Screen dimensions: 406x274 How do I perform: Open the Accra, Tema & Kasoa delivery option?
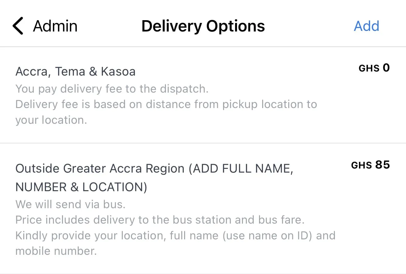coord(76,71)
